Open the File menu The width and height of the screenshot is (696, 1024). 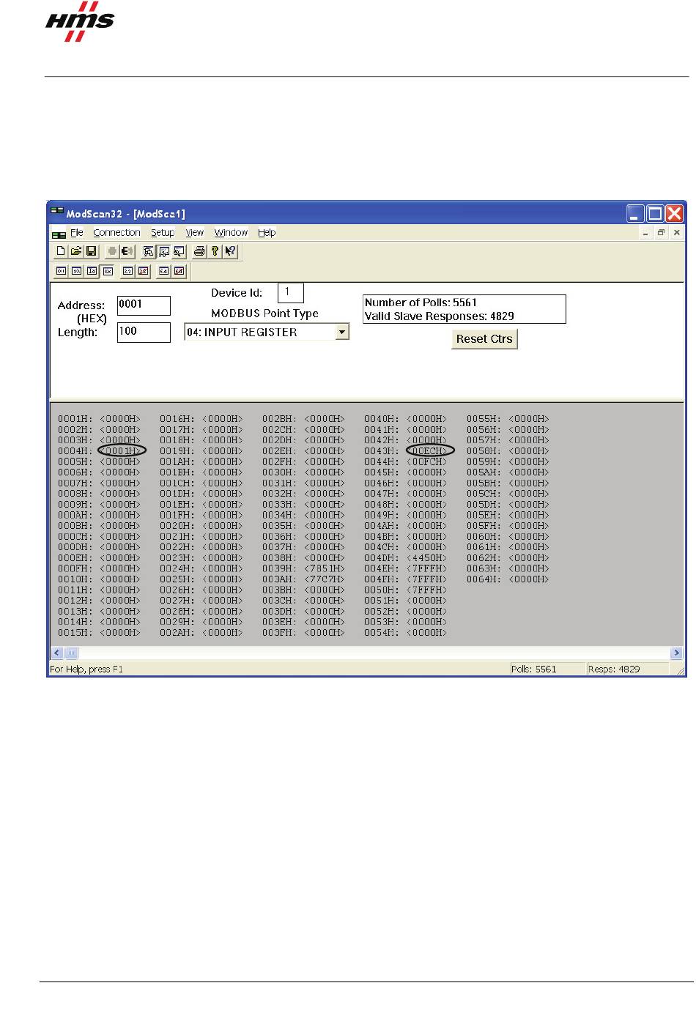click(77, 233)
